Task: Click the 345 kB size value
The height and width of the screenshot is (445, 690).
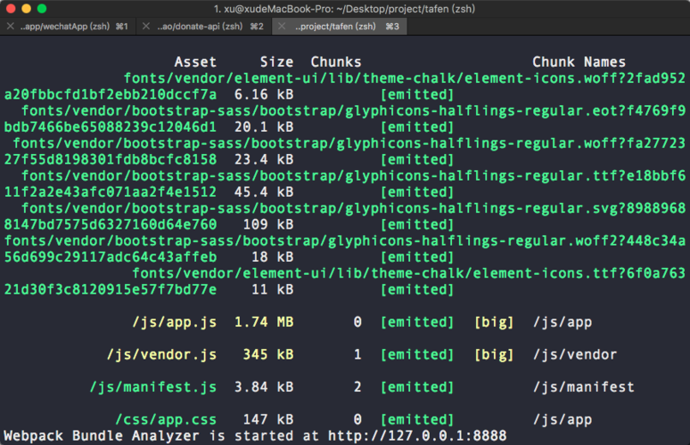Action: click(x=268, y=355)
